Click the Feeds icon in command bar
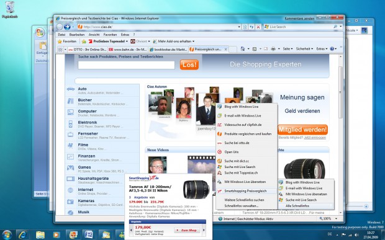 click(x=255, y=49)
